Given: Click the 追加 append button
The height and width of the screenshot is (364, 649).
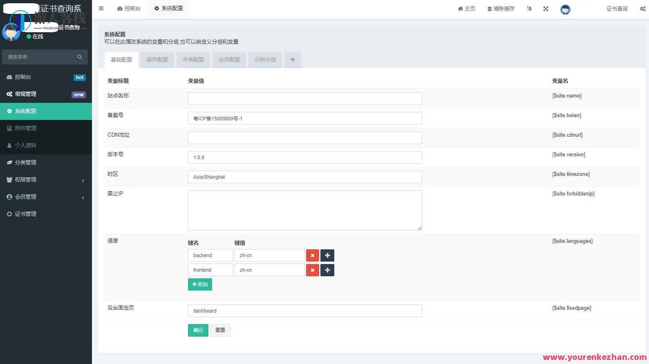Looking at the screenshot, I should (200, 284).
